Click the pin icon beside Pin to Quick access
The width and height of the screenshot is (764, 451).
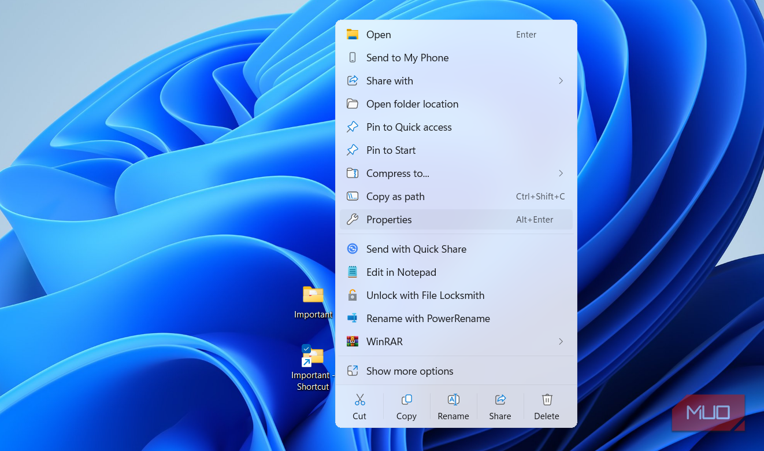pyautogui.click(x=353, y=127)
